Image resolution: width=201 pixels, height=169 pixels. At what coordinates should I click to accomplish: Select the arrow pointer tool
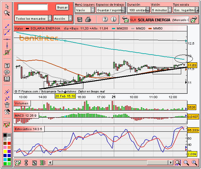point(7,6)
